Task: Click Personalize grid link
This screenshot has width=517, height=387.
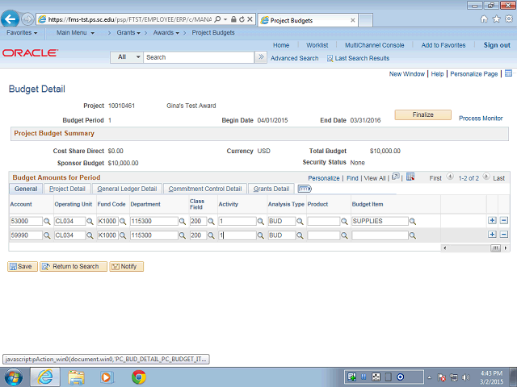Action: [324, 178]
